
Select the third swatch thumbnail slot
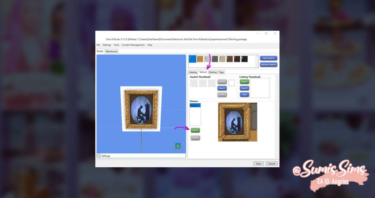pos(212,83)
